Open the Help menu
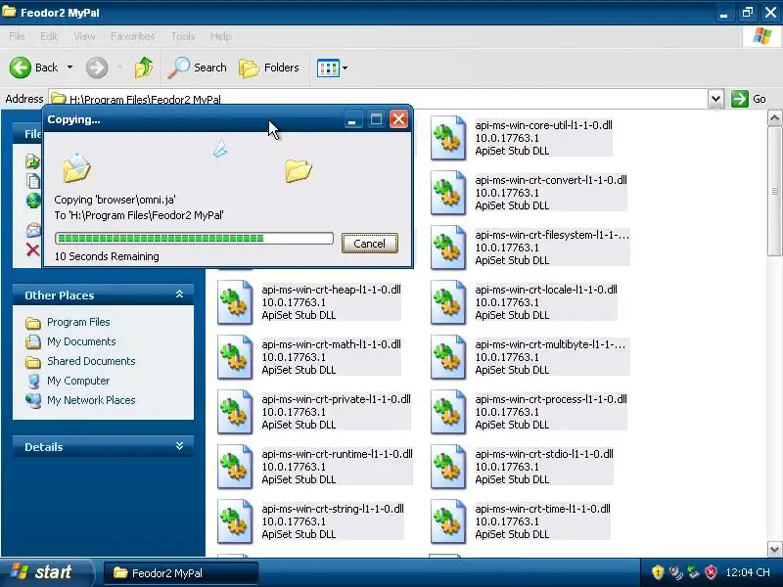The height and width of the screenshot is (587, 783). [x=220, y=36]
